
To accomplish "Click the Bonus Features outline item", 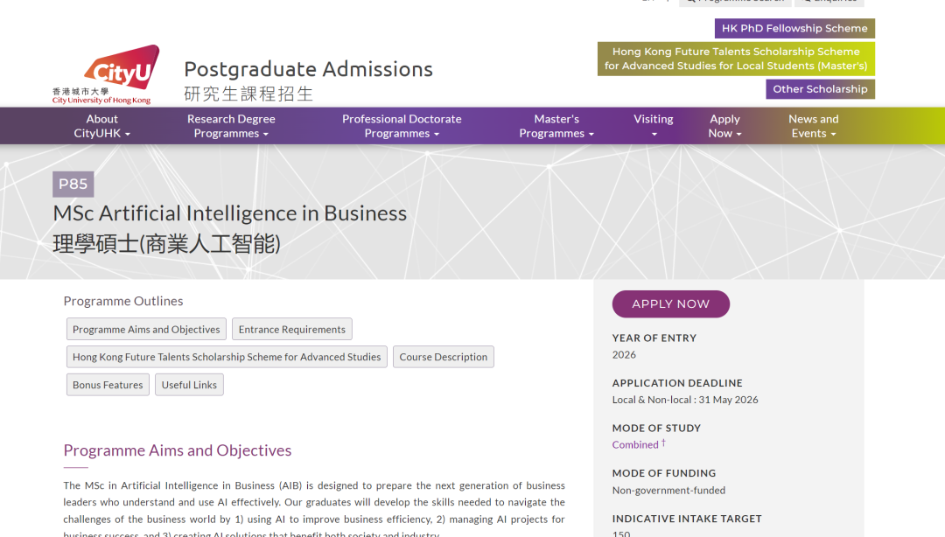I will pos(107,384).
